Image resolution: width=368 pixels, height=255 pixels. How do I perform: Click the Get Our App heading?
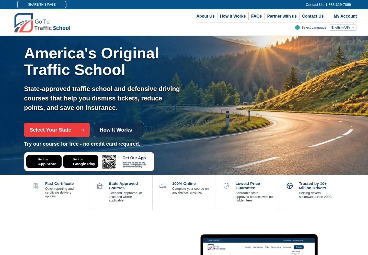(134, 158)
